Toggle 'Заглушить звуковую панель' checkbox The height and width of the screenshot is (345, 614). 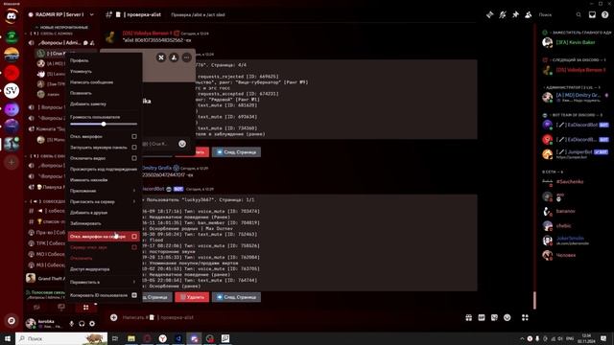tap(134, 148)
